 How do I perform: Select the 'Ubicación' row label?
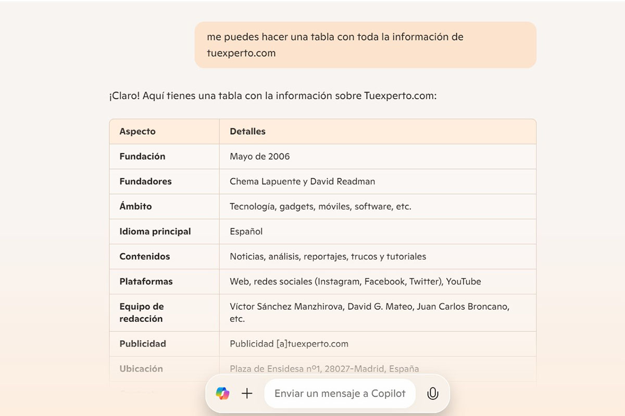click(x=141, y=369)
